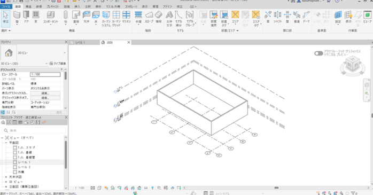Select the 立体文字 (Model Text) tool
Screen dimensions: 373x195
[x=169, y=19]
